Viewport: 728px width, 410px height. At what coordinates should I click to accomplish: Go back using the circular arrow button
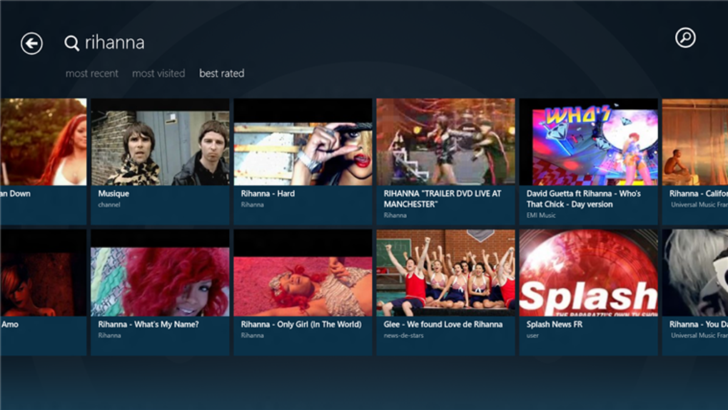pos(31,44)
